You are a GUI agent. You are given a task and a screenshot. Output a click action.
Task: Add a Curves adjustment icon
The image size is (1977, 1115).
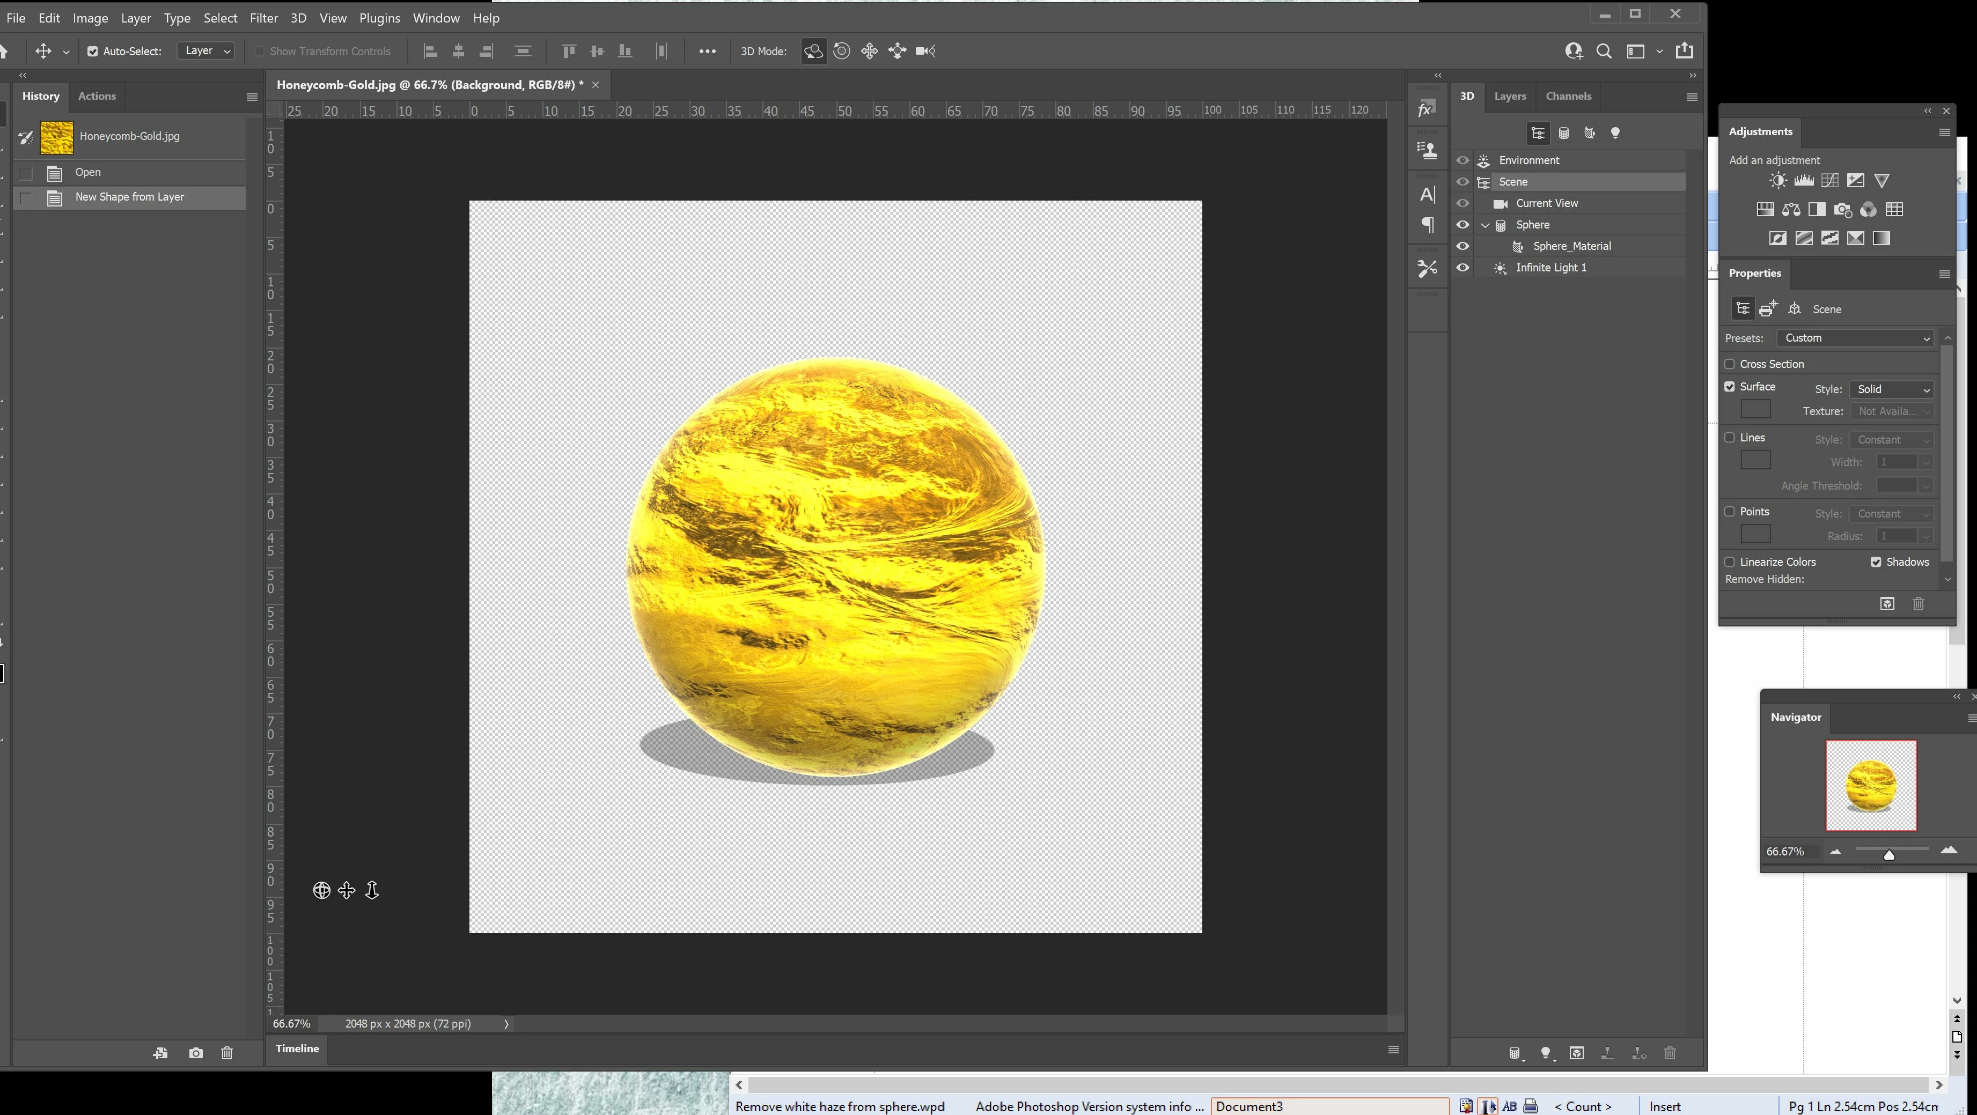click(1829, 181)
